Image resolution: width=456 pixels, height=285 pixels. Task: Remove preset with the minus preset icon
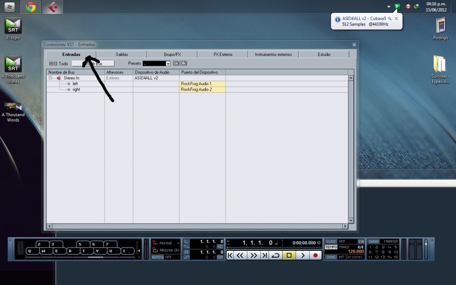pyautogui.click(x=184, y=63)
